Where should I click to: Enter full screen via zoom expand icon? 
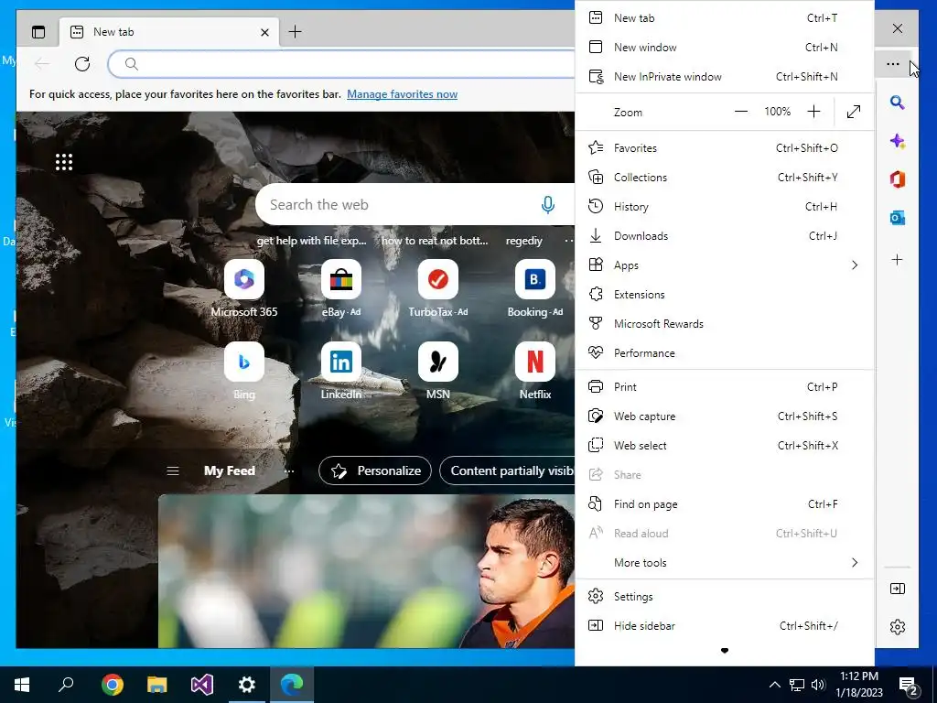(x=854, y=112)
